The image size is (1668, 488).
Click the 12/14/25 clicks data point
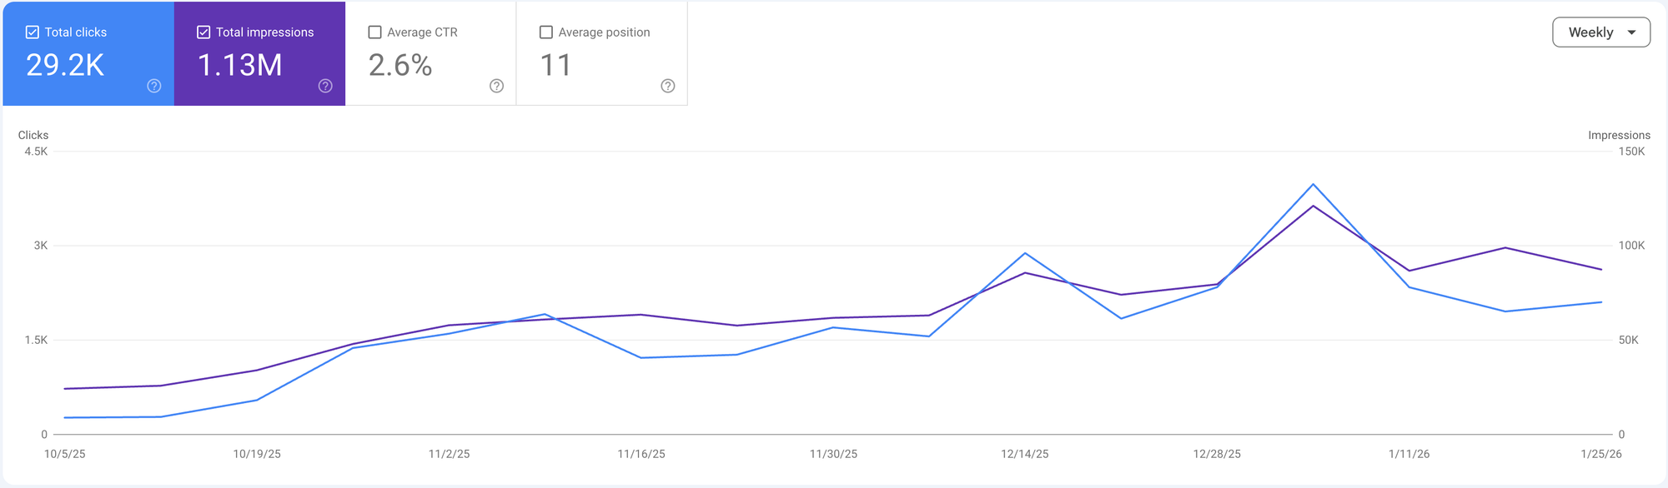click(x=1025, y=253)
